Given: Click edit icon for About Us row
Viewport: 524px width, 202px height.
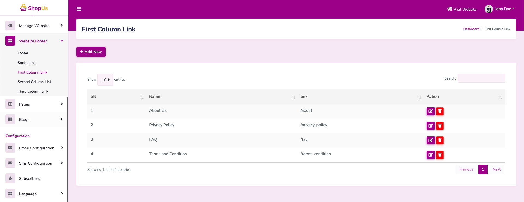Looking at the screenshot, I should pyautogui.click(x=430, y=111).
